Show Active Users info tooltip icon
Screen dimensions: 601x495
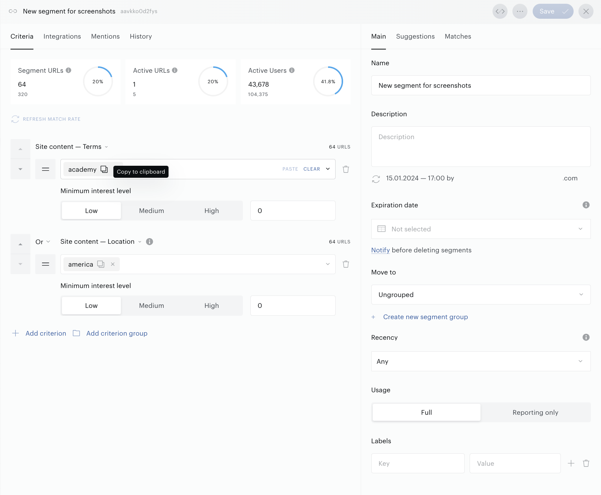292,70
